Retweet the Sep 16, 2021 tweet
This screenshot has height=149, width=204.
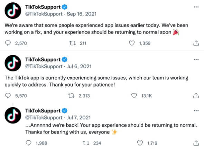[x=72, y=43]
